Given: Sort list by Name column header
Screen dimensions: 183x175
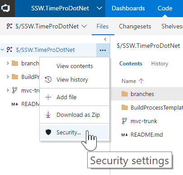Looking at the screenshot, I should 132,81.
